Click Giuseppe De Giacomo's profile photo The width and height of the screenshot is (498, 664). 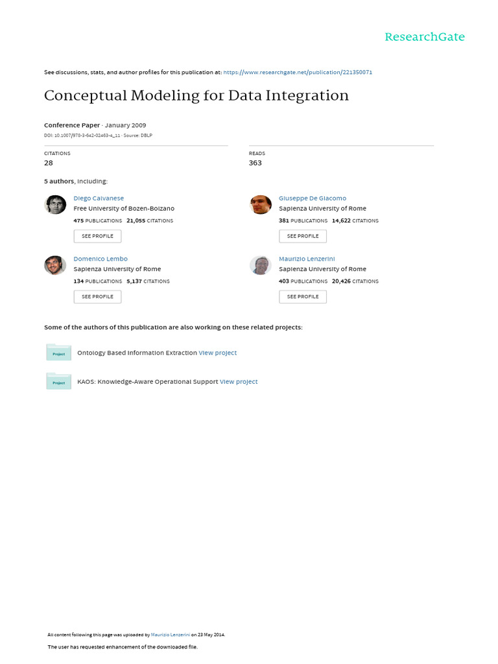261,204
